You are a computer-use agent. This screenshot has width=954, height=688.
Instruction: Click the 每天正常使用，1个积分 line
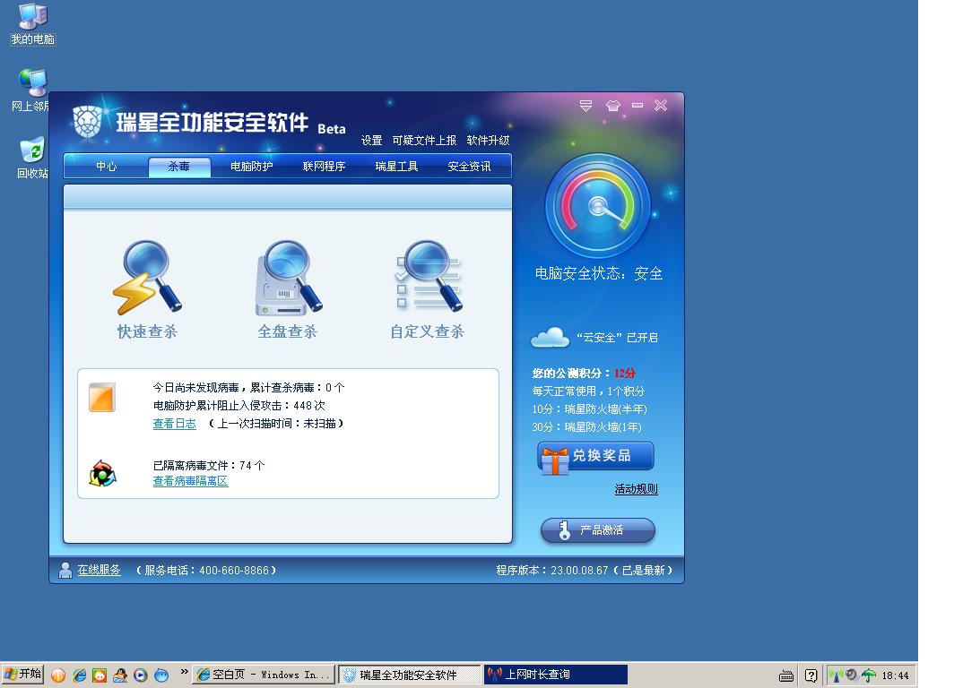point(588,391)
